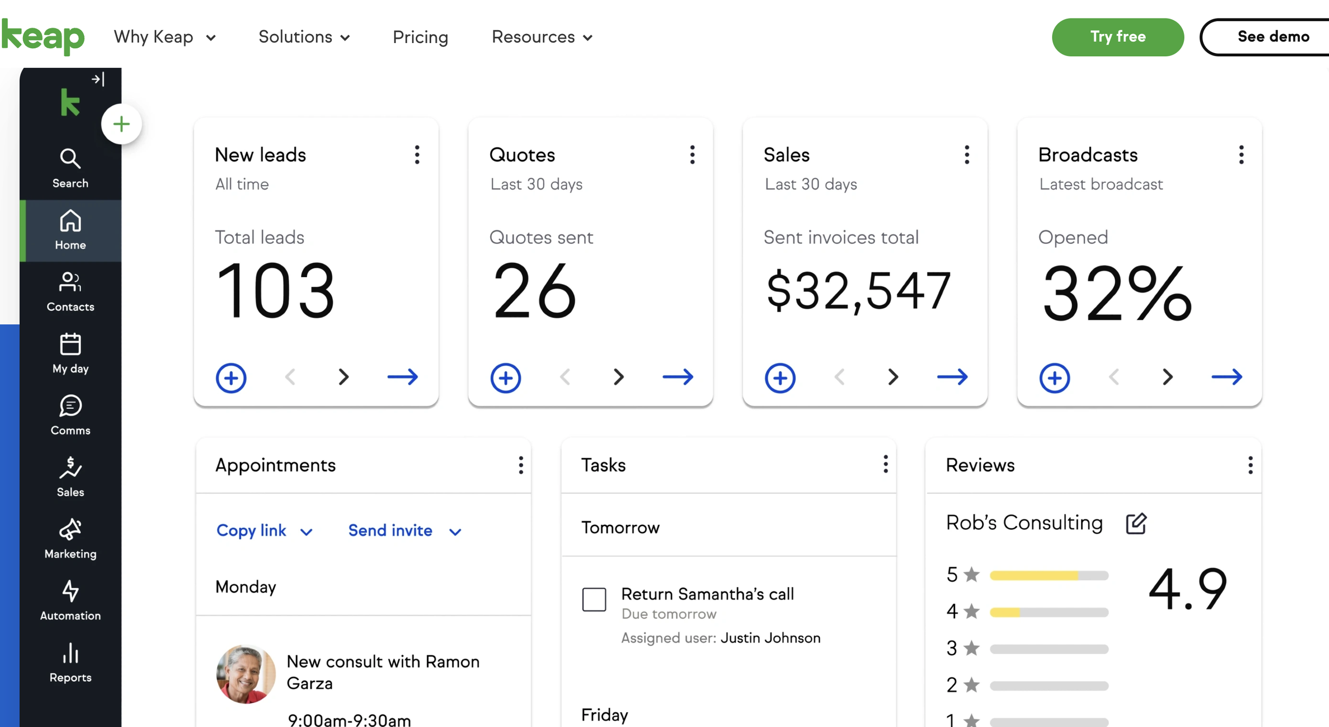The width and height of the screenshot is (1329, 727).
Task: Click the 5 star rating bar
Action: (x=1048, y=575)
